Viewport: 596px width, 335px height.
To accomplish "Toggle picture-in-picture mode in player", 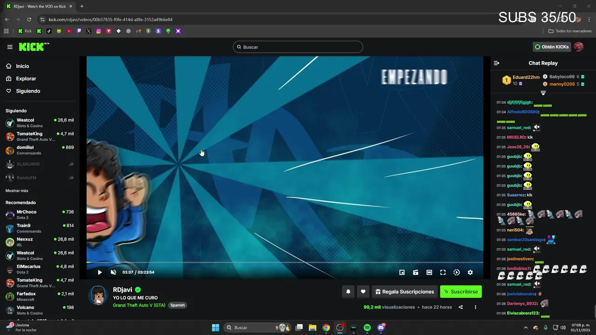I will click(402, 272).
